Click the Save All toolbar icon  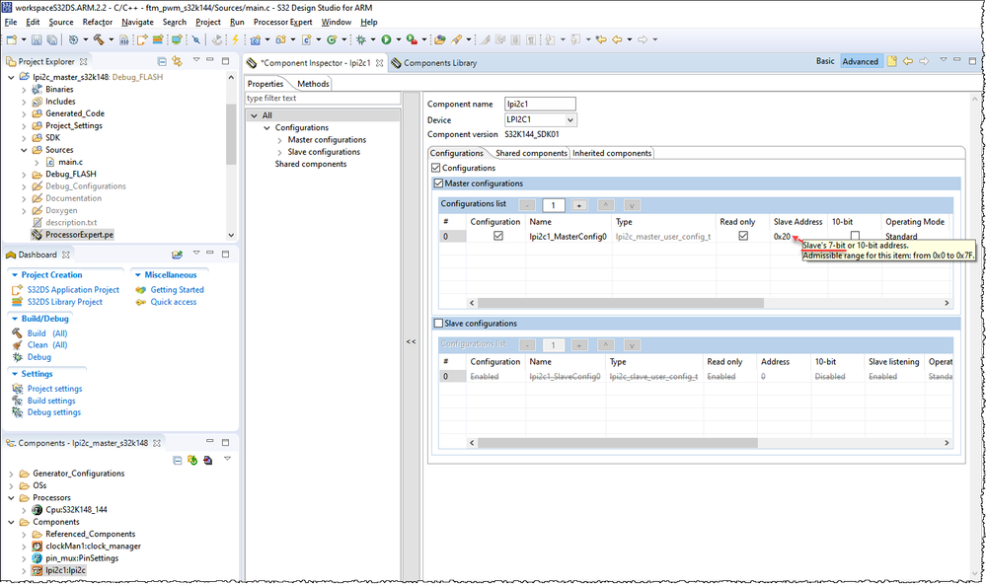click(x=52, y=39)
